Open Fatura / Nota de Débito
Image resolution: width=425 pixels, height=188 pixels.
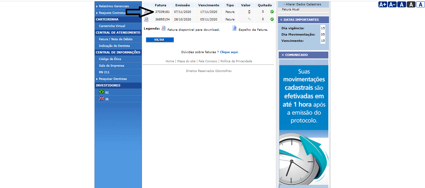116,39
